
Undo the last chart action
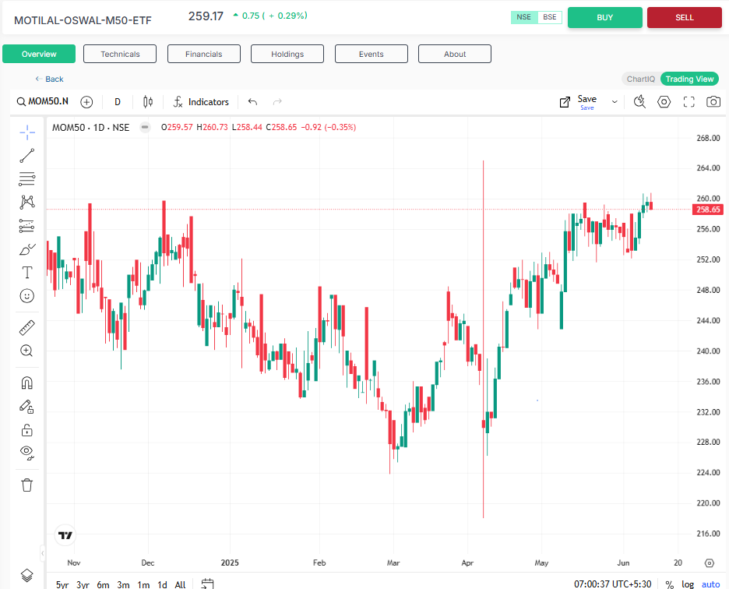252,102
